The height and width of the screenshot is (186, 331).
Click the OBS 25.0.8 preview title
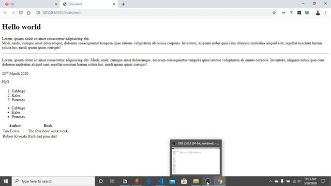(x=199, y=144)
